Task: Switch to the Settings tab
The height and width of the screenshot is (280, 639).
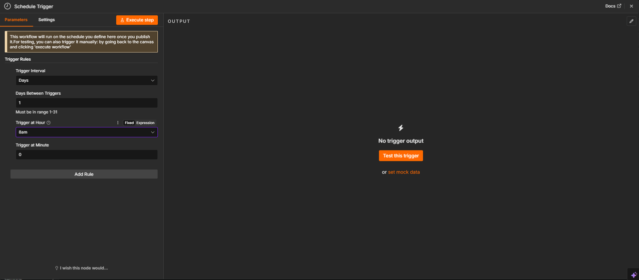Action: point(46,19)
